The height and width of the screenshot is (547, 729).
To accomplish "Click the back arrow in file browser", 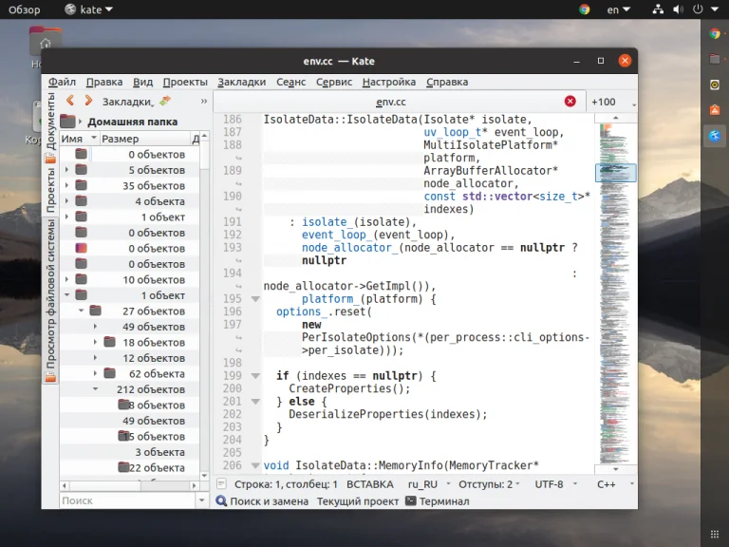I will pos(70,101).
